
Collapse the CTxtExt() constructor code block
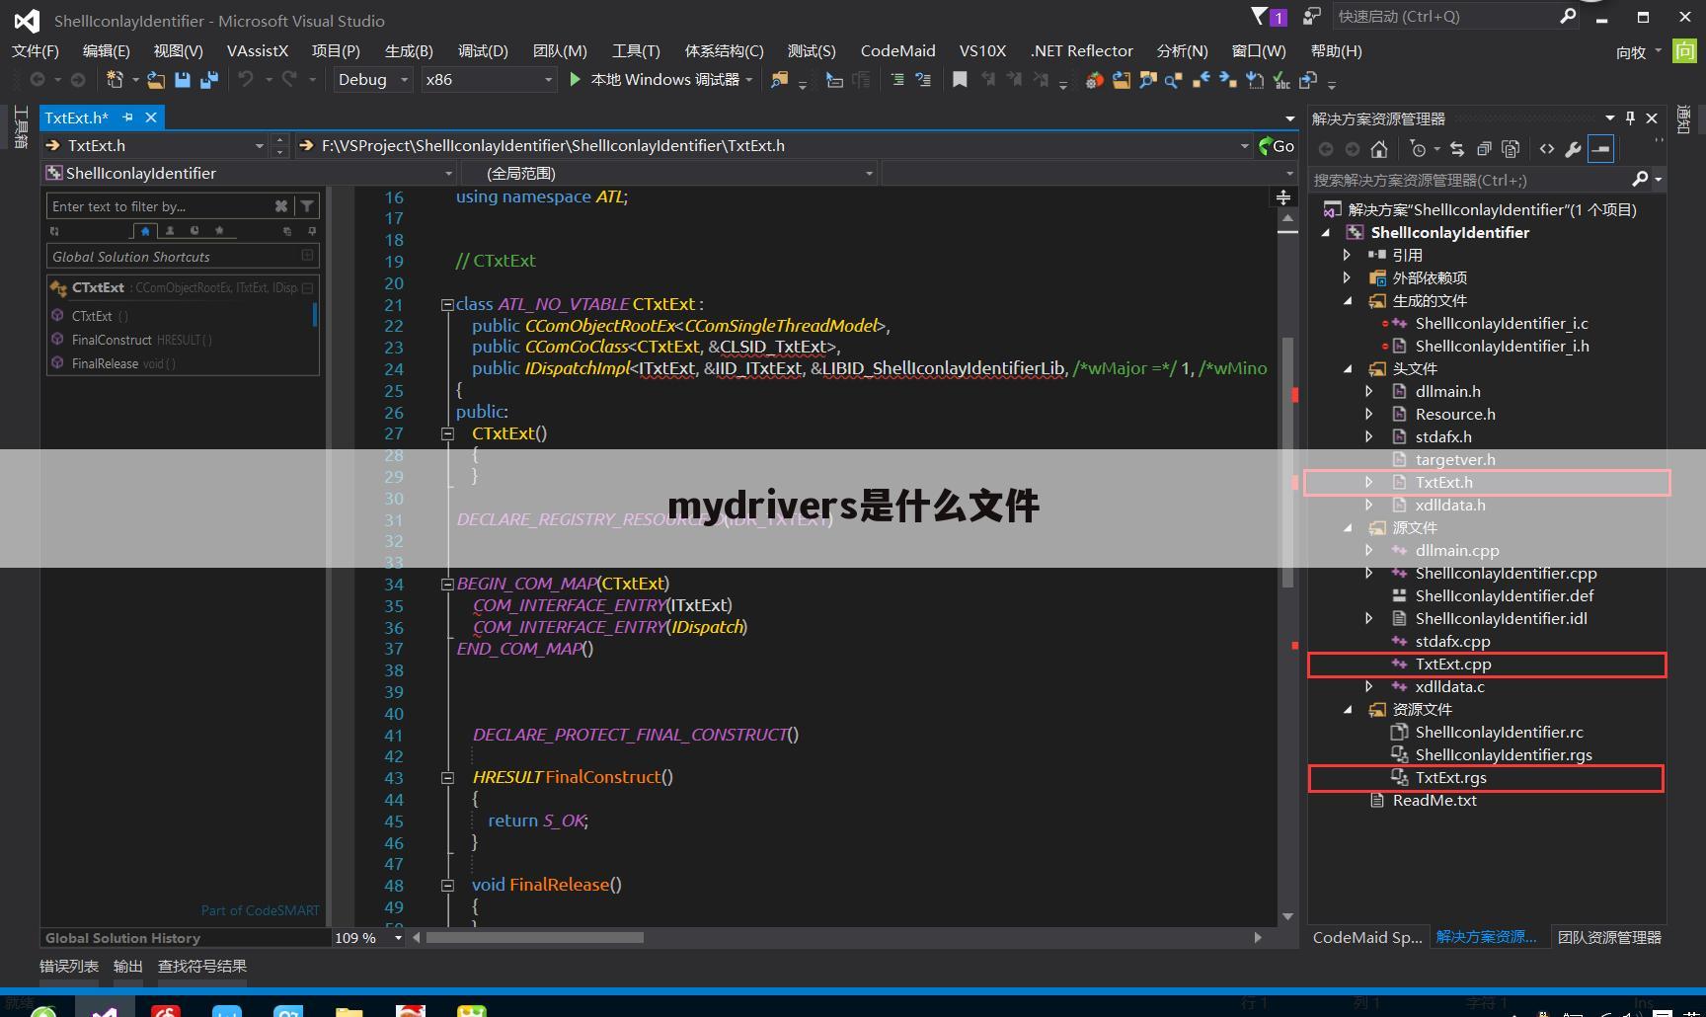(x=447, y=433)
